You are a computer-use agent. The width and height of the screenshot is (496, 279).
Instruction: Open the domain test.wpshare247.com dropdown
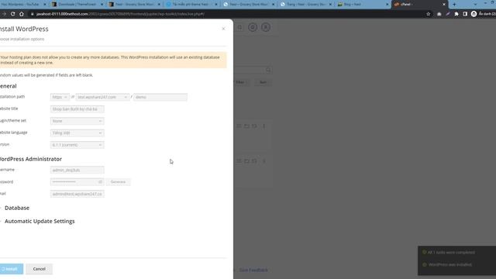point(102,97)
